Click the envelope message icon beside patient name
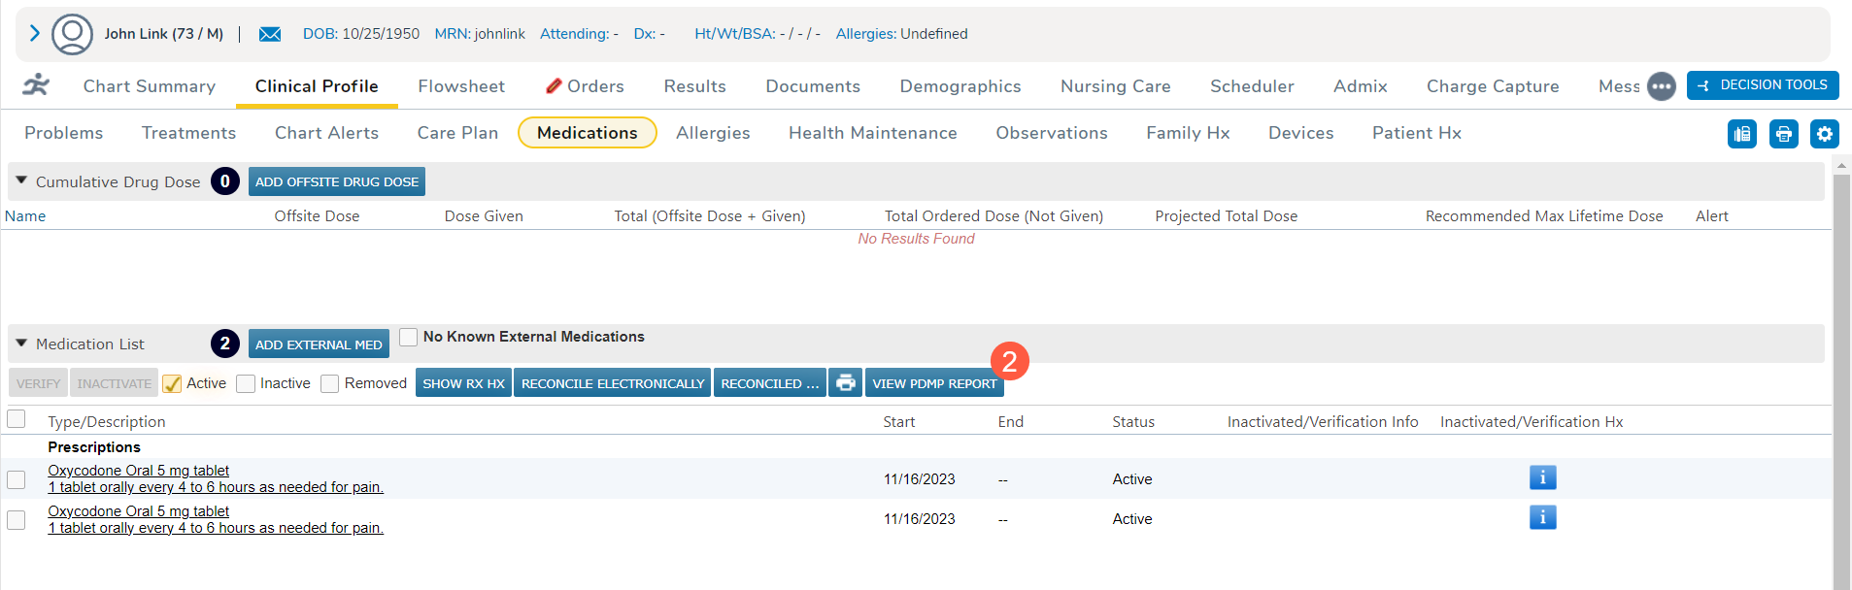1852x590 pixels. (270, 34)
